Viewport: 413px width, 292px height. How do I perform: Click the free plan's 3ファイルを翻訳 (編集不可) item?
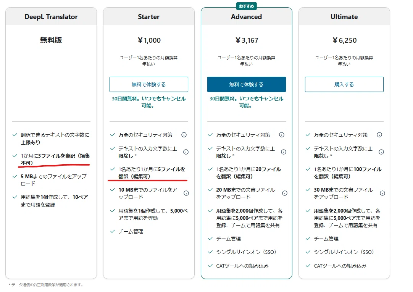pyautogui.click(x=55, y=160)
